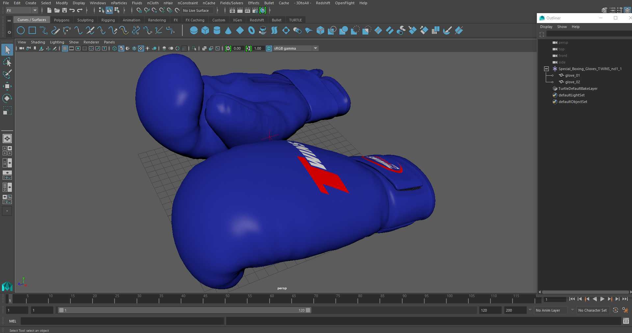Create a NURBS plane from shelf
Viewport: 632px width, 333px height.
tap(240, 31)
